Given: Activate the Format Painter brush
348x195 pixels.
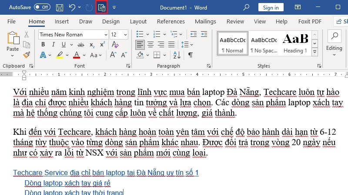Looking at the screenshot, I should click(x=27, y=55).
